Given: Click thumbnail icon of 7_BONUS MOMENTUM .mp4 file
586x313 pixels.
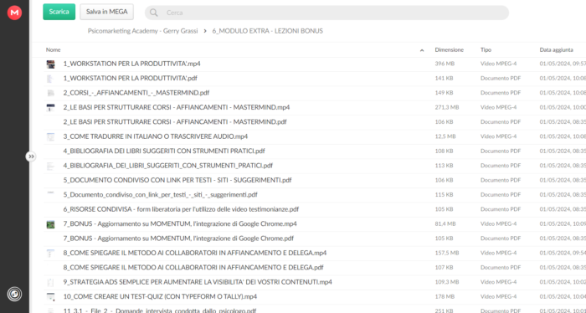Looking at the screenshot, I should point(50,224).
